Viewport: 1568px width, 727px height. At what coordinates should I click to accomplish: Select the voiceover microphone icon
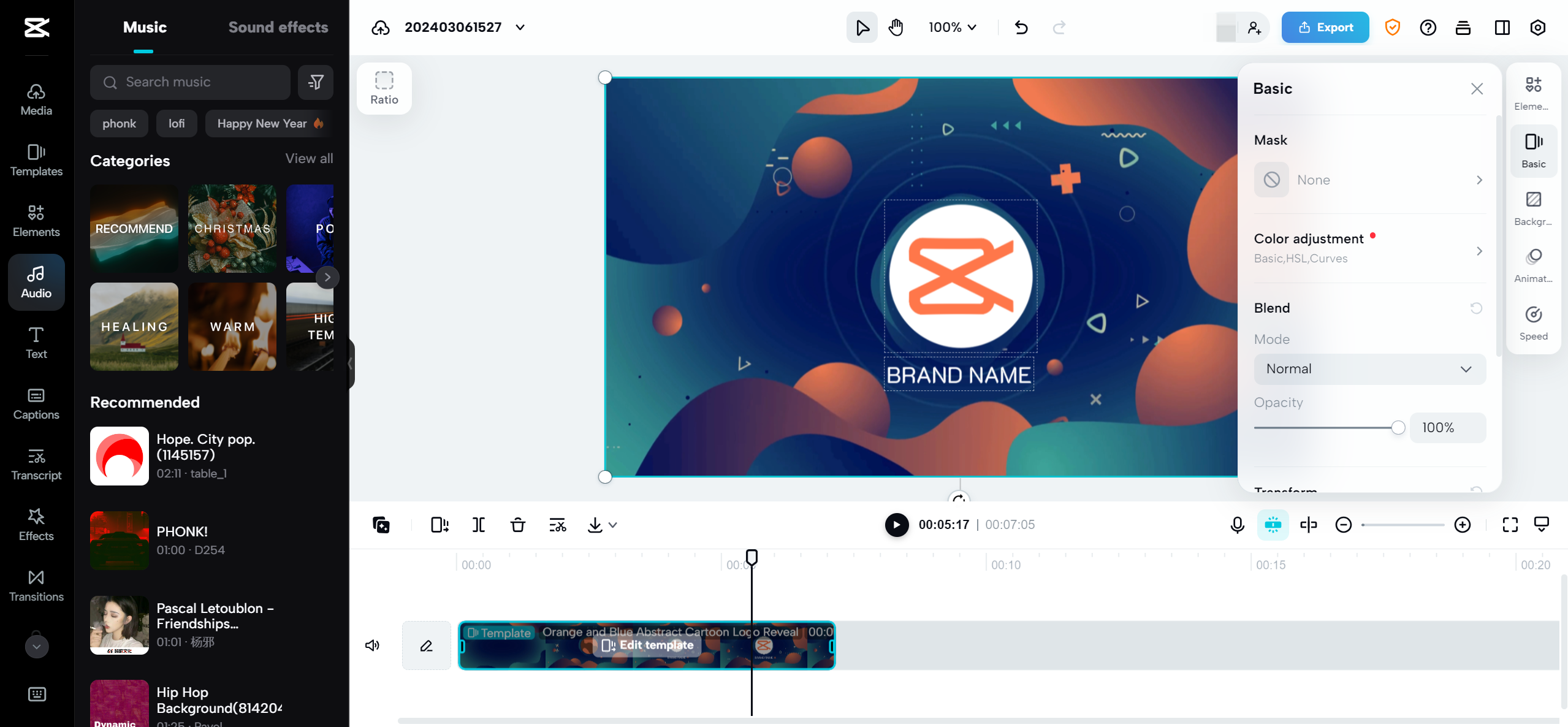pyautogui.click(x=1237, y=525)
